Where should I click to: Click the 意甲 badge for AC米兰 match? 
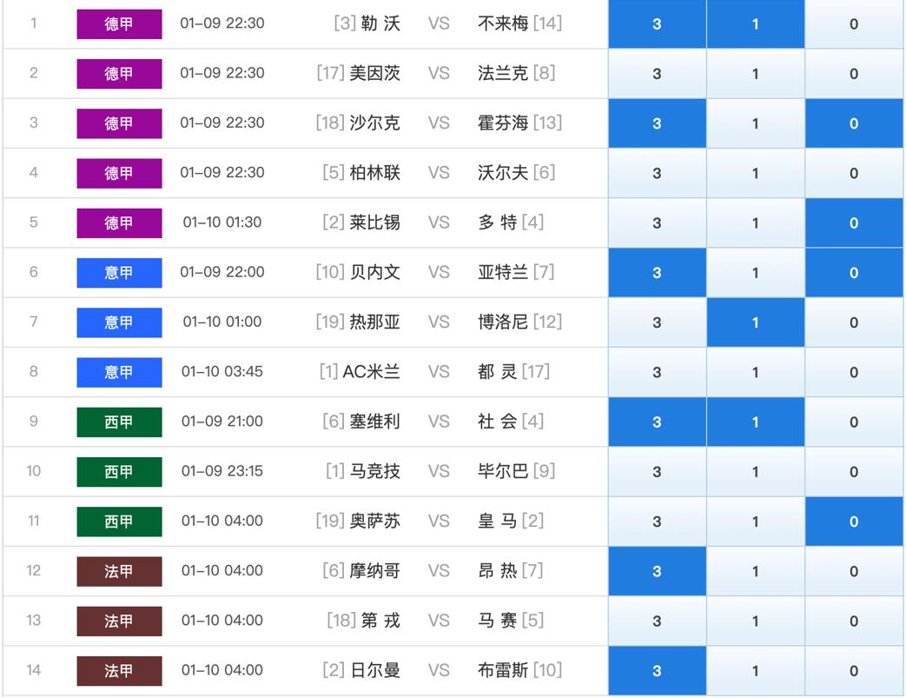pyautogui.click(x=119, y=372)
